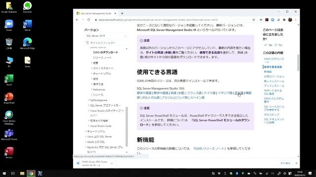This screenshot has width=316, height=177.
Task: Select the Word desktop icon
Action: tap(28, 25)
